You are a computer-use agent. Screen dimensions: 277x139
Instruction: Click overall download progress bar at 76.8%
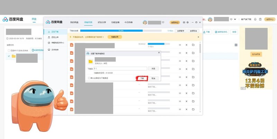point(121,31)
